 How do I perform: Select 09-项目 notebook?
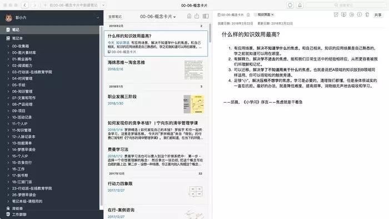click(x=18, y=111)
